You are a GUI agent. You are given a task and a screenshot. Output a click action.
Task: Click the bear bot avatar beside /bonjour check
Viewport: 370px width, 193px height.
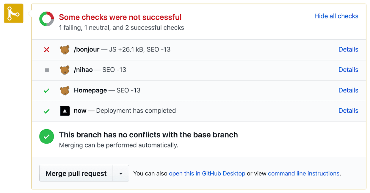pyautogui.click(x=65, y=49)
